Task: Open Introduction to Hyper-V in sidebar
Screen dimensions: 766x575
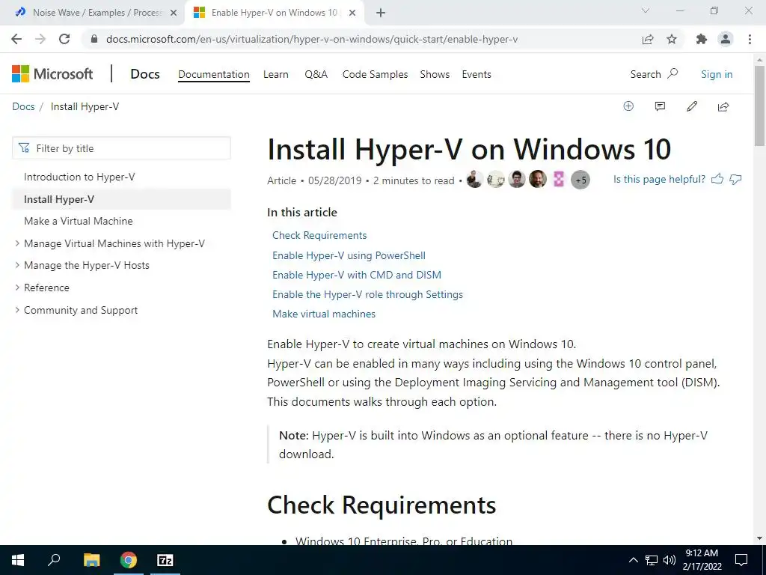Action: pos(79,177)
